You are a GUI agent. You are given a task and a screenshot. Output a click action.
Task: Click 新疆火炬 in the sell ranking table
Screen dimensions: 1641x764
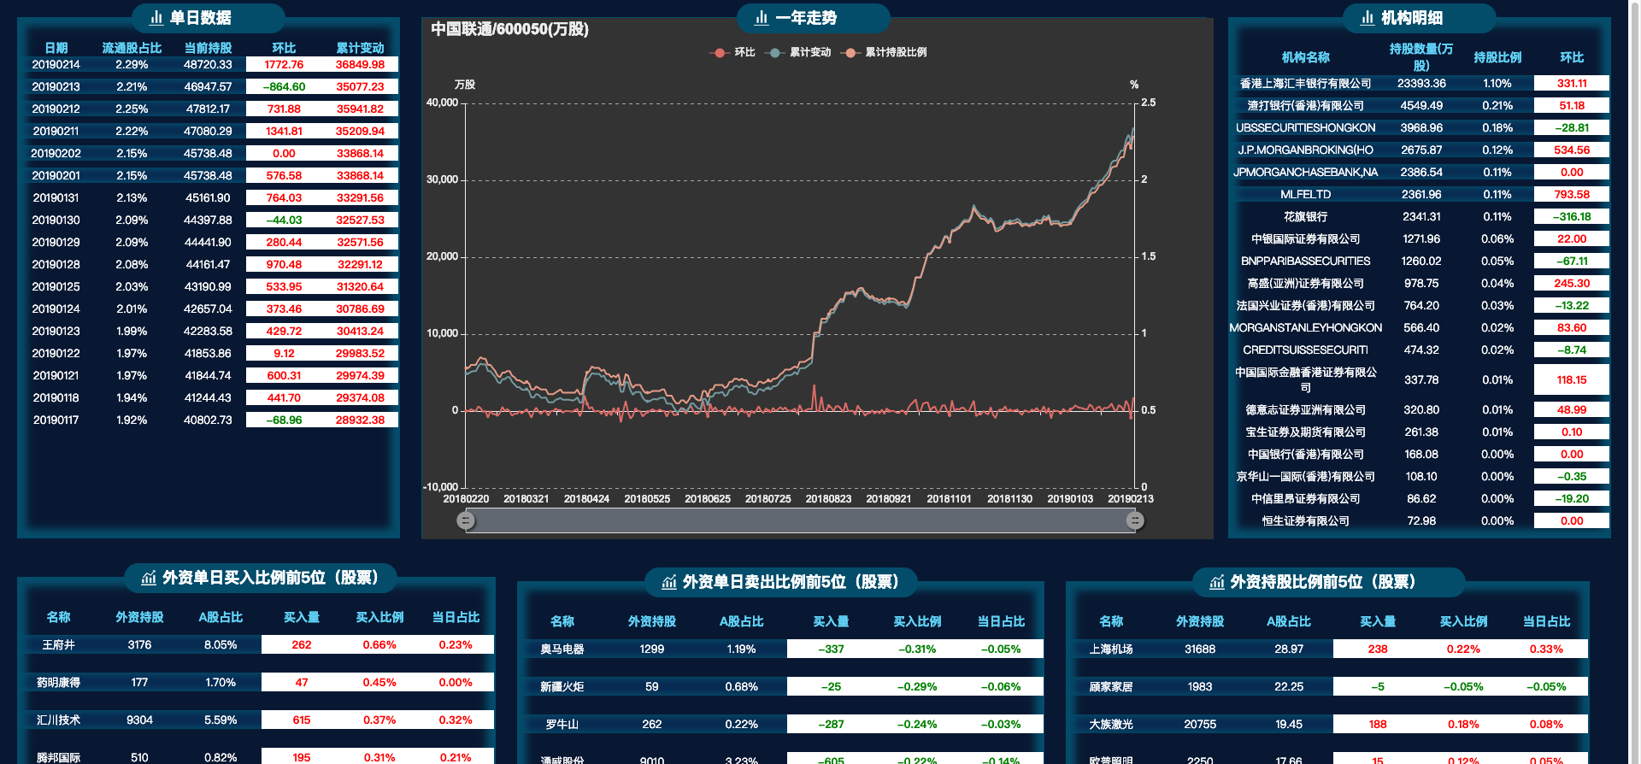click(x=562, y=686)
